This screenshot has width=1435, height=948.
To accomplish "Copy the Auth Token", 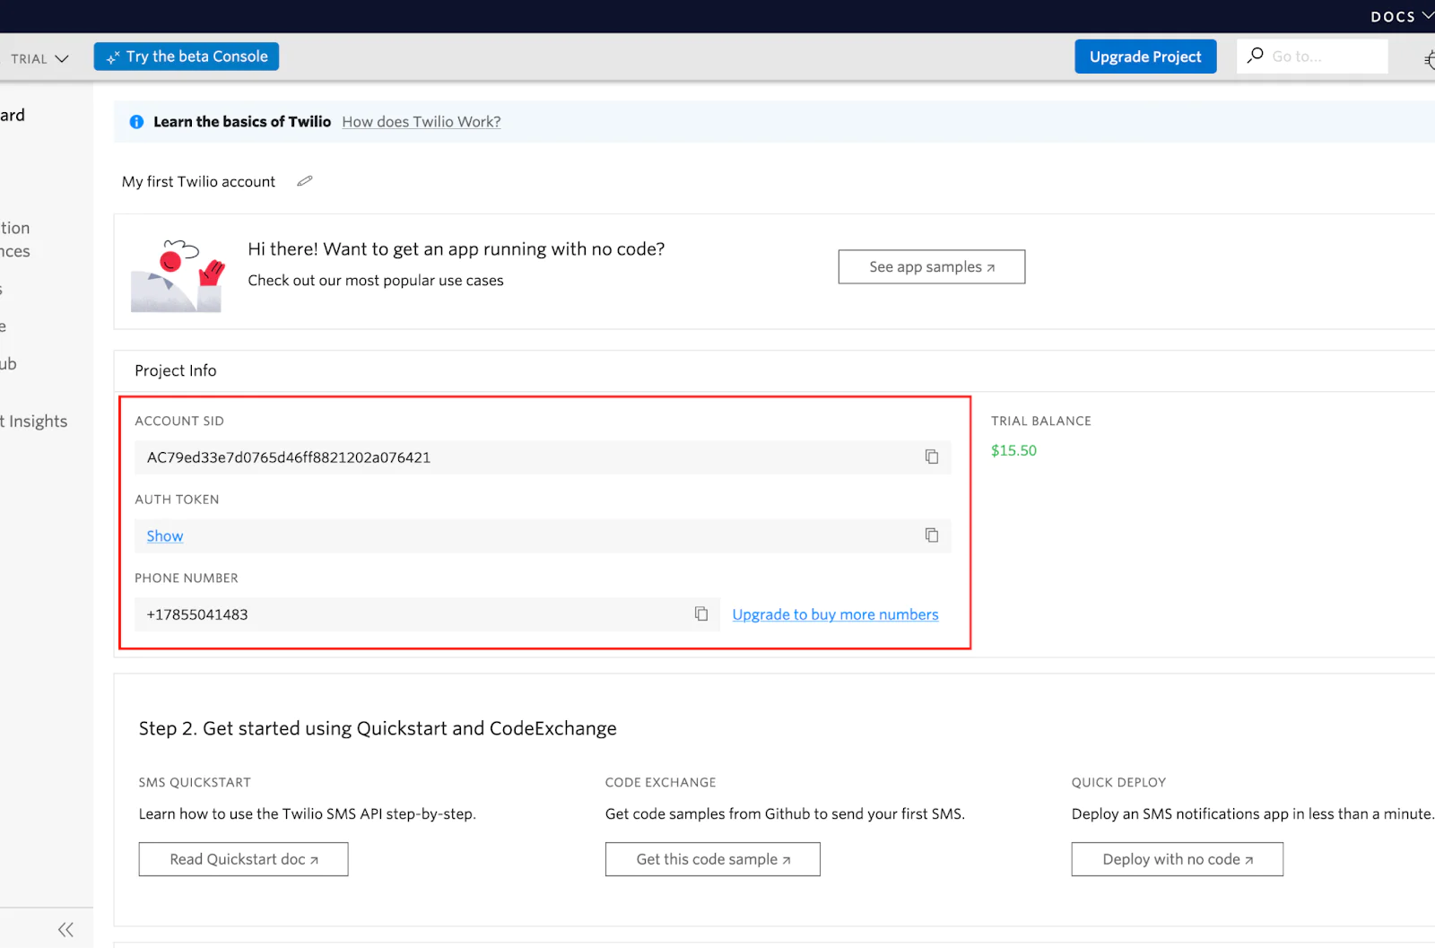I will pyautogui.click(x=932, y=535).
